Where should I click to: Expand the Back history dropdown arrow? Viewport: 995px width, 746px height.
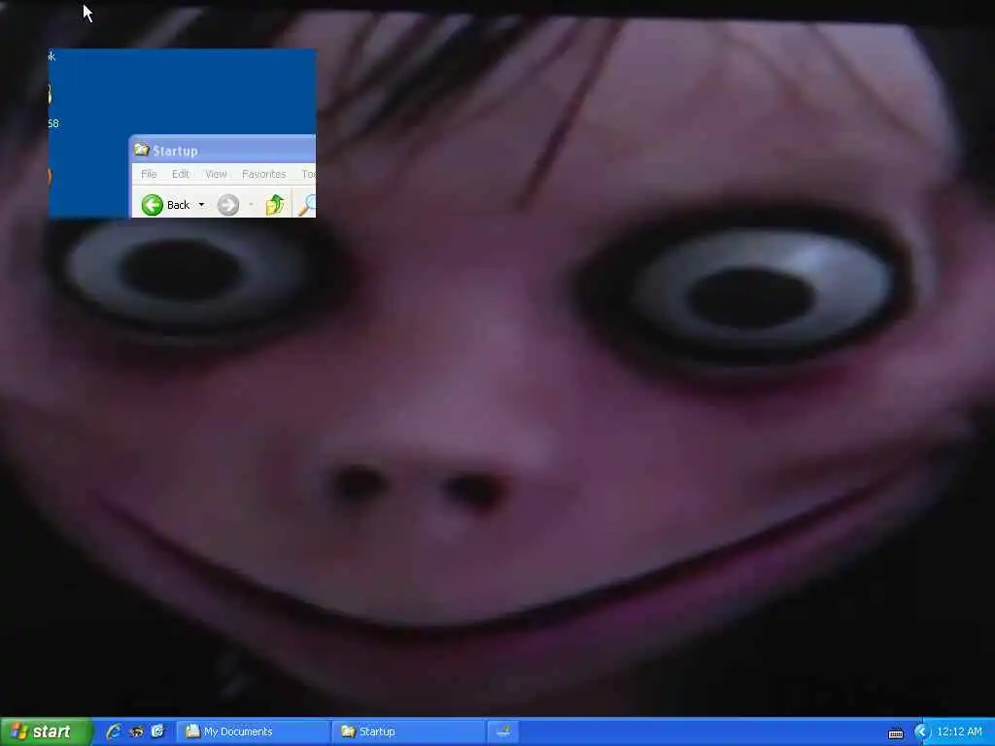click(x=201, y=205)
